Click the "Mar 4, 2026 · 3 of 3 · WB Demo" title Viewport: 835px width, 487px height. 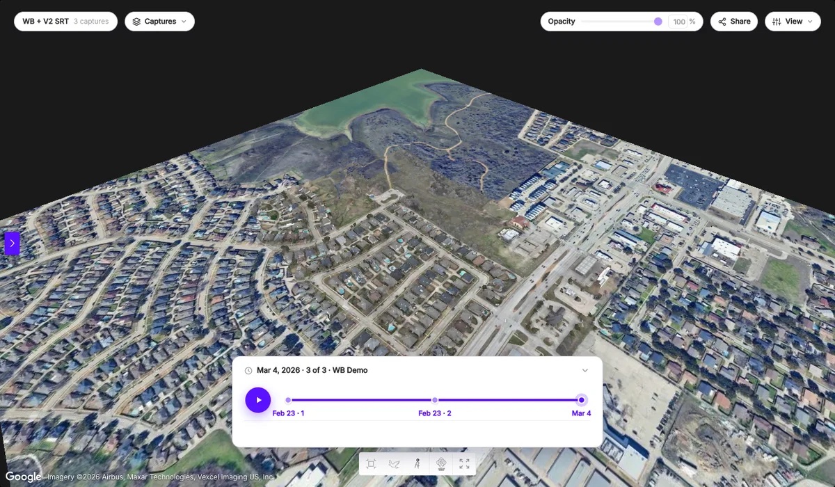(x=312, y=371)
